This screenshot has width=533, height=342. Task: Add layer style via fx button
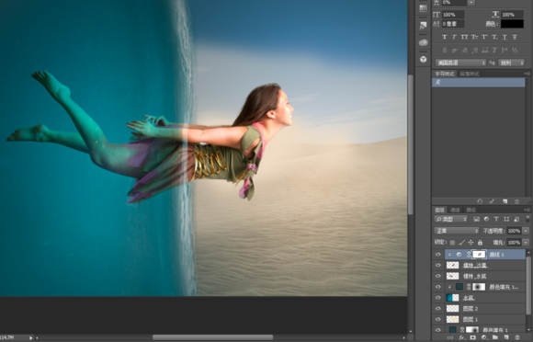coord(461,337)
